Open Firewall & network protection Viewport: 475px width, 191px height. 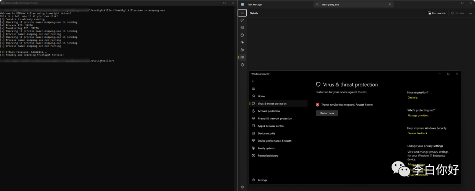(x=278, y=118)
